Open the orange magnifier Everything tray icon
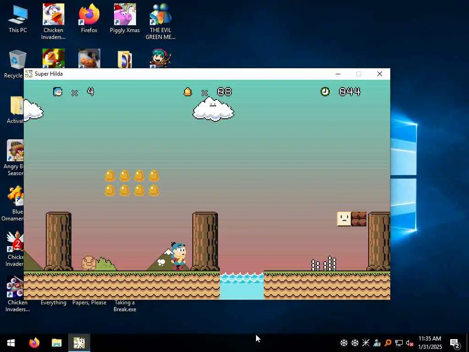469x352 pixels. pyautogui.click(x=388, y=343)
